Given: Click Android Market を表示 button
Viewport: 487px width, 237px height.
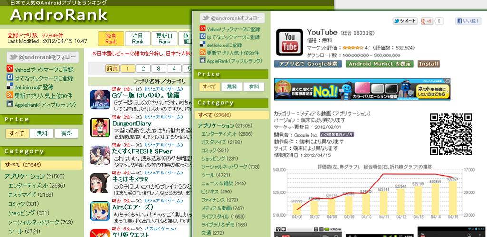Looking at the screenshot, I should (380, 64).
